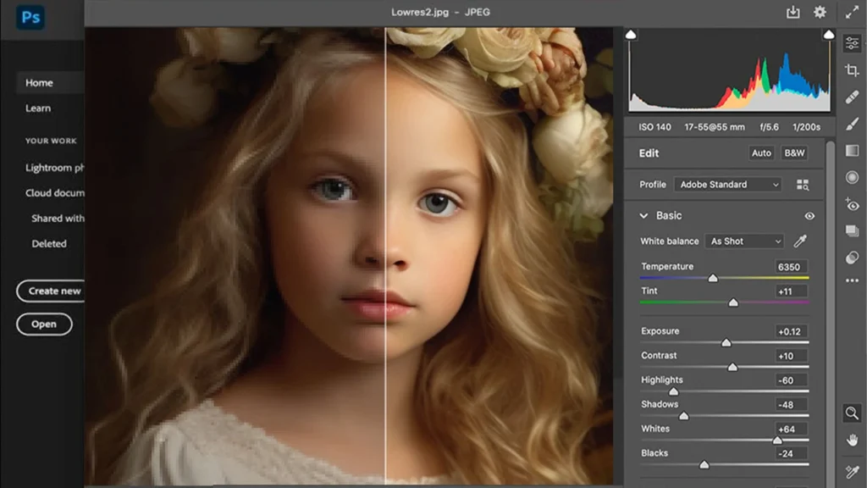867x488 pixels.
Task: Click the Tint slider handle
Action: point(733,302)
